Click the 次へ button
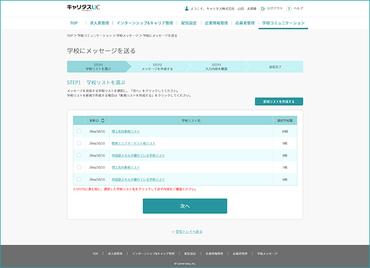Viewport: 370px width, 268px height. click(185, 206)
